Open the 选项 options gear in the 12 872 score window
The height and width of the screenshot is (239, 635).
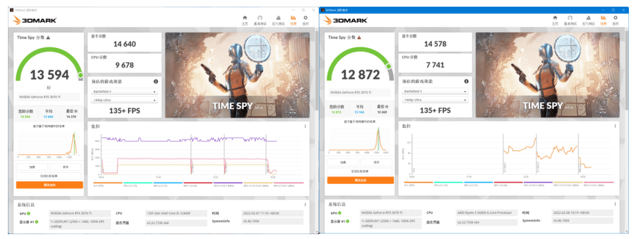615,20
